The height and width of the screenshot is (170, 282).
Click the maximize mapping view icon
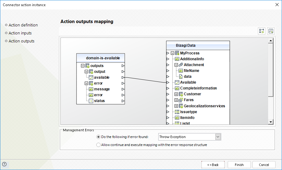[x=271, y=31]
